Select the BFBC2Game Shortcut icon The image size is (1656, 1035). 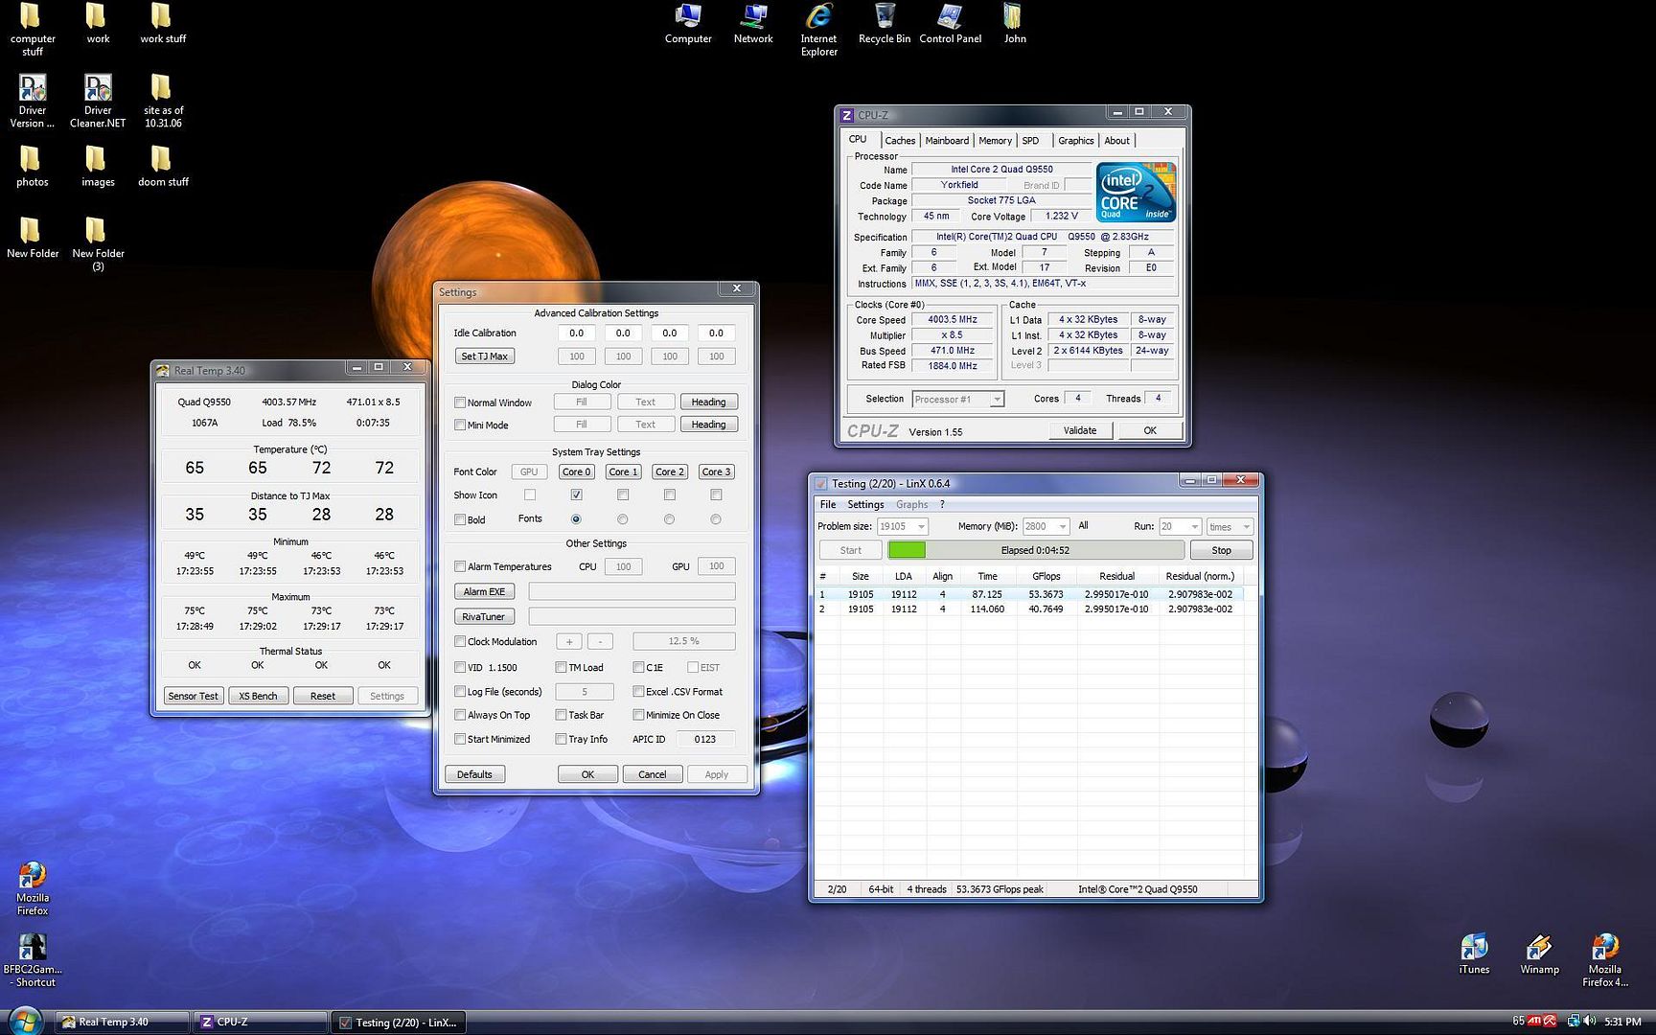[33, 960]
